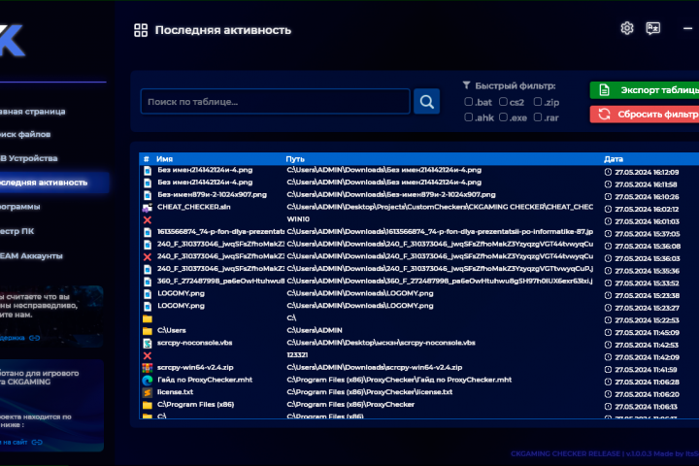Select the date 27.05.2024 11:06:28
Screen dimensions: 699x466
648,383
